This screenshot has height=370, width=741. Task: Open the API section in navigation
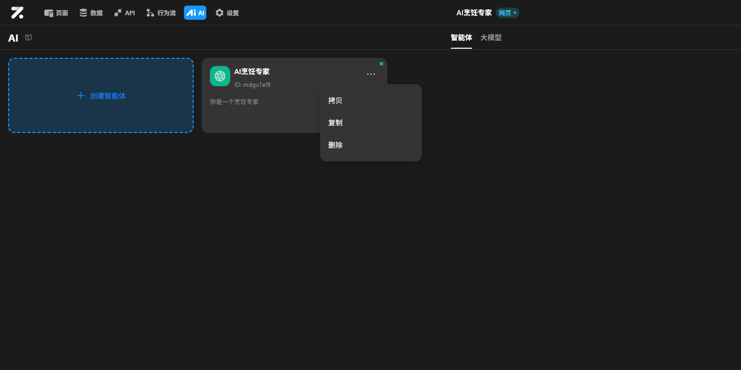[x=125, y=13]
